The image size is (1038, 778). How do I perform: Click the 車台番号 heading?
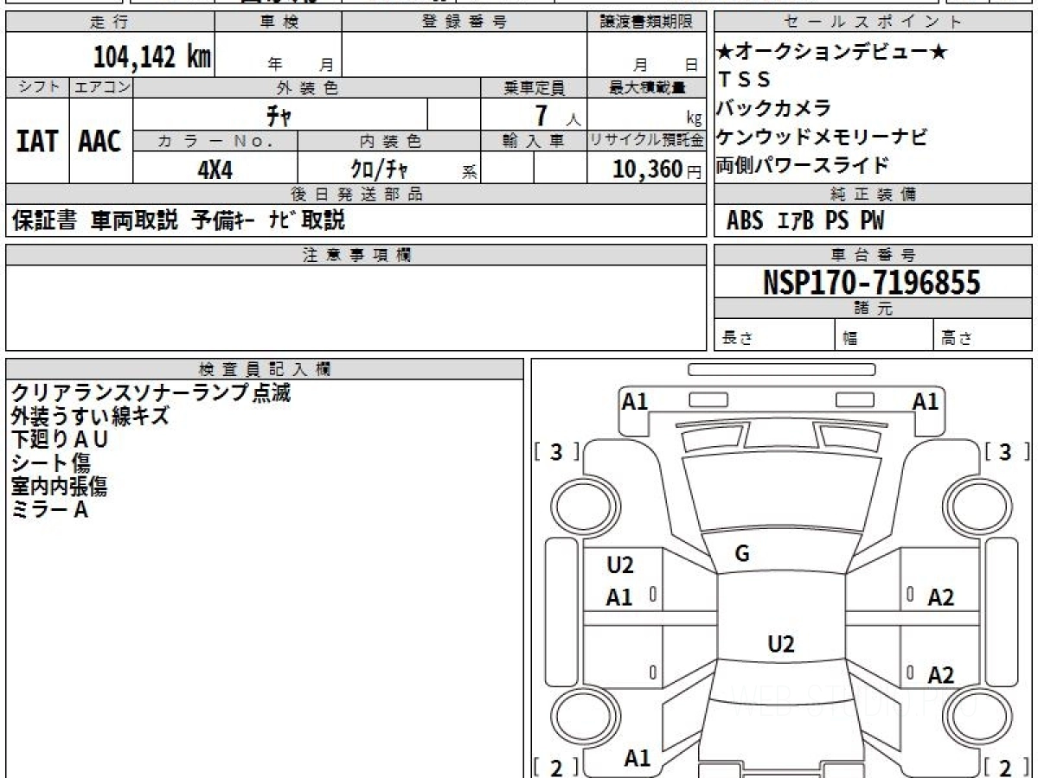873,255
